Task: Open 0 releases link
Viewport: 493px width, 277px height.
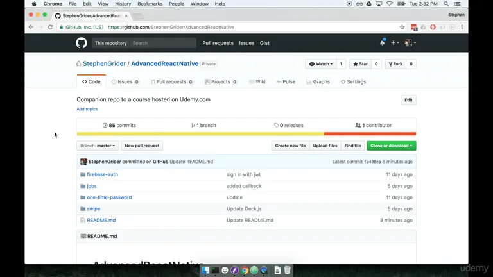Action: pos(289,125)
